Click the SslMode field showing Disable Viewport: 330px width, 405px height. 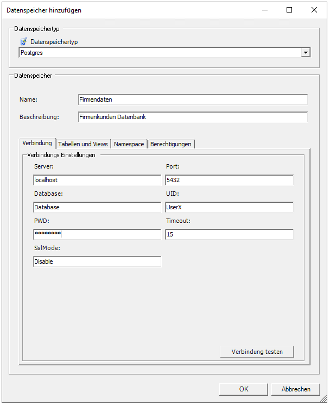(97, 261)
